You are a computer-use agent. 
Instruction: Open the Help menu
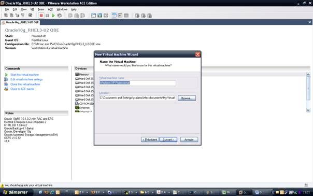(74, 9)
